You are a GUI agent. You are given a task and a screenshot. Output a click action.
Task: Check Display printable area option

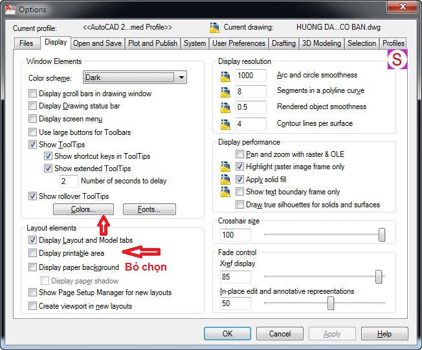pos(32,252)
